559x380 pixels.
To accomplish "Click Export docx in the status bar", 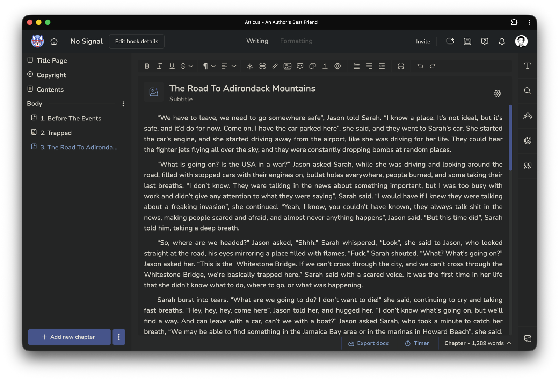I will pos(369,343).
